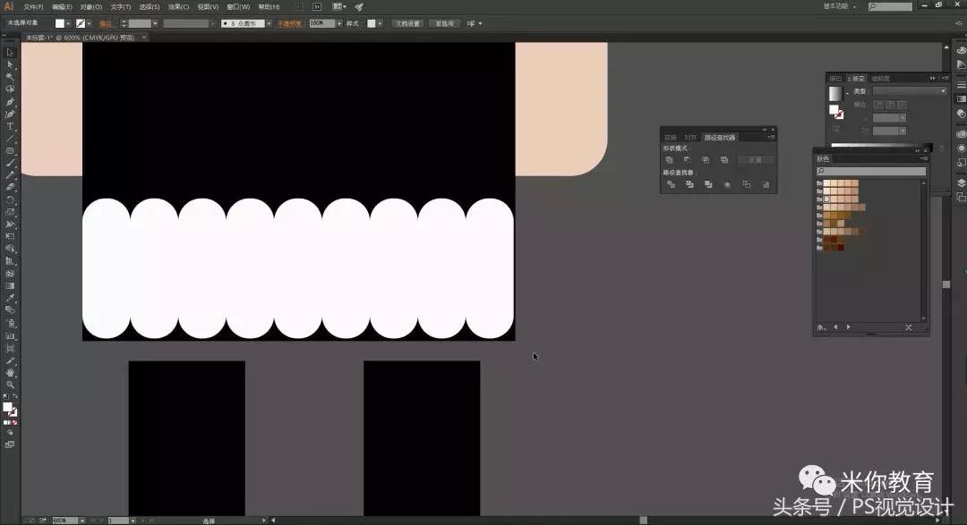Open the 效果(C) menu

[178, 6]
